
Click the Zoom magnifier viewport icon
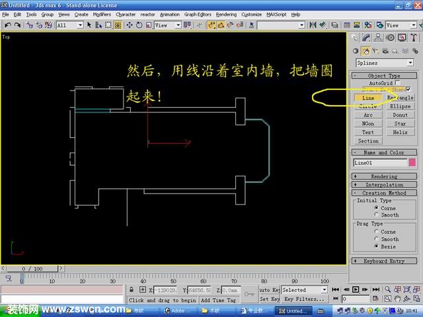[x=388, y=290]
